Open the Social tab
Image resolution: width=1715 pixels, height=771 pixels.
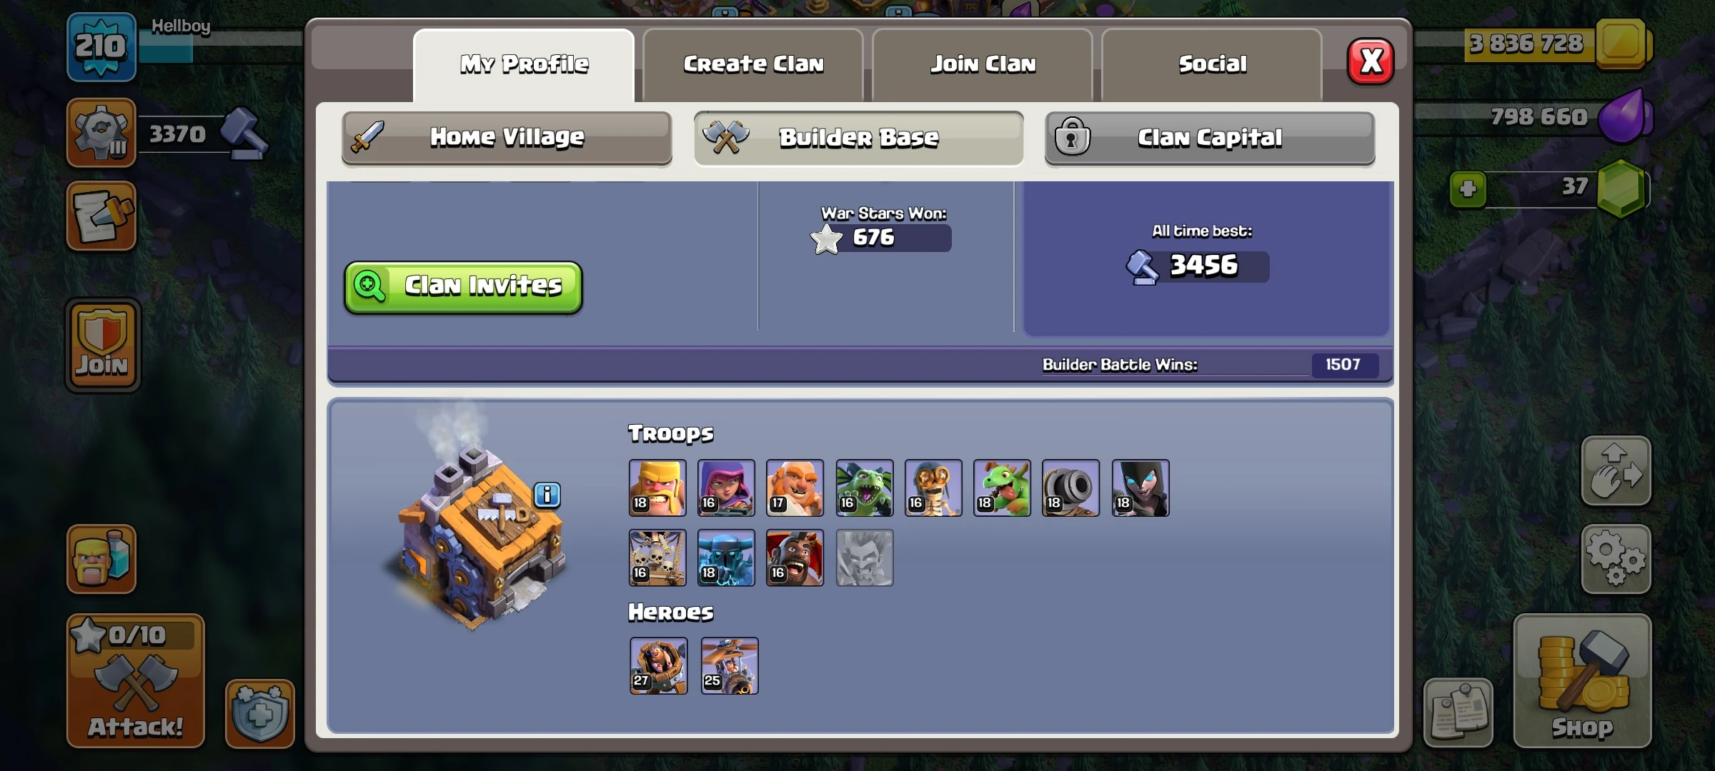(x=1212, y=65)
